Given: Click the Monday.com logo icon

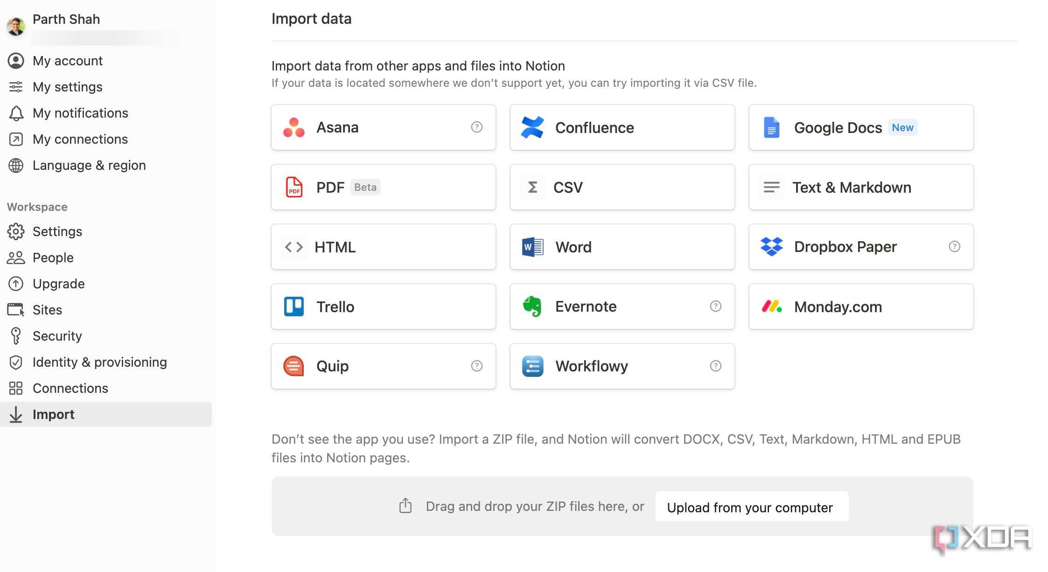Looking at the screenshot, I should coord(772,307).
